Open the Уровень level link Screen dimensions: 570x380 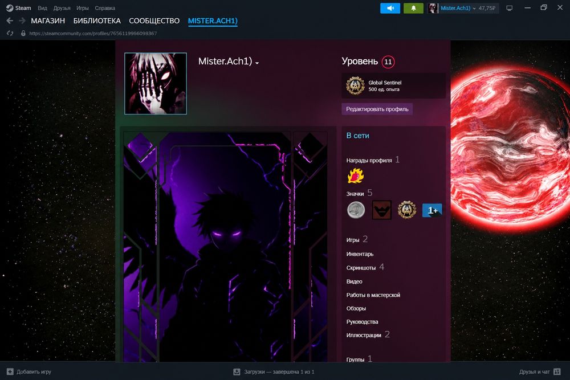tap(360, 61)
